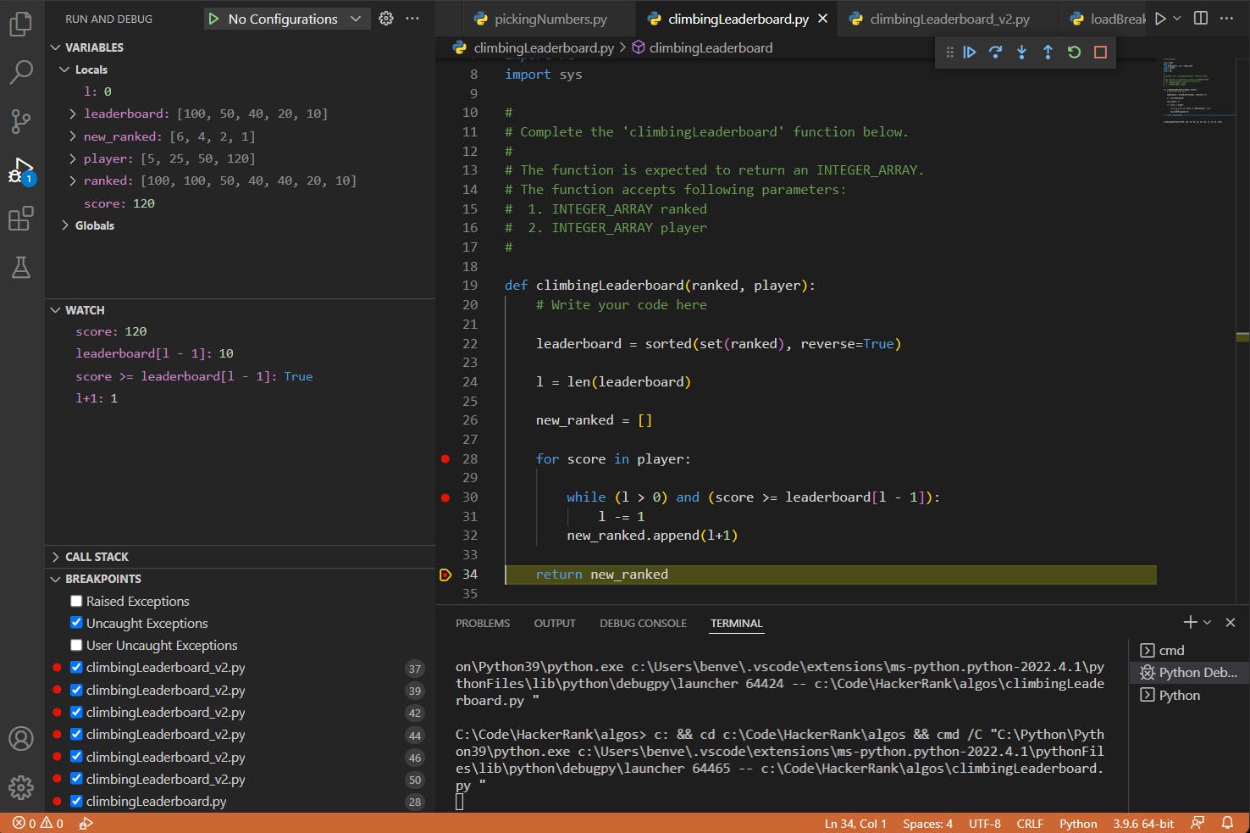Screen dimensions: 1250x833
Task: Uncheck climbingLeaderboard.py line 28 breakpoint
Action: pyautogui.click(x=76, y=801)
